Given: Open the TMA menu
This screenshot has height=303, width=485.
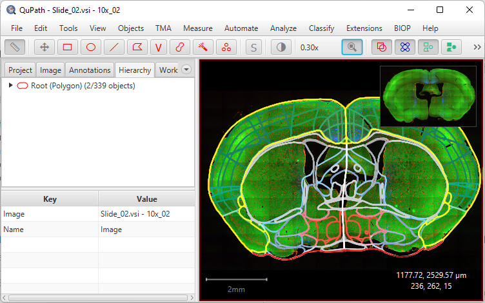Looking at the screenshot, I should pyautogui.click(x=163, y=28).
